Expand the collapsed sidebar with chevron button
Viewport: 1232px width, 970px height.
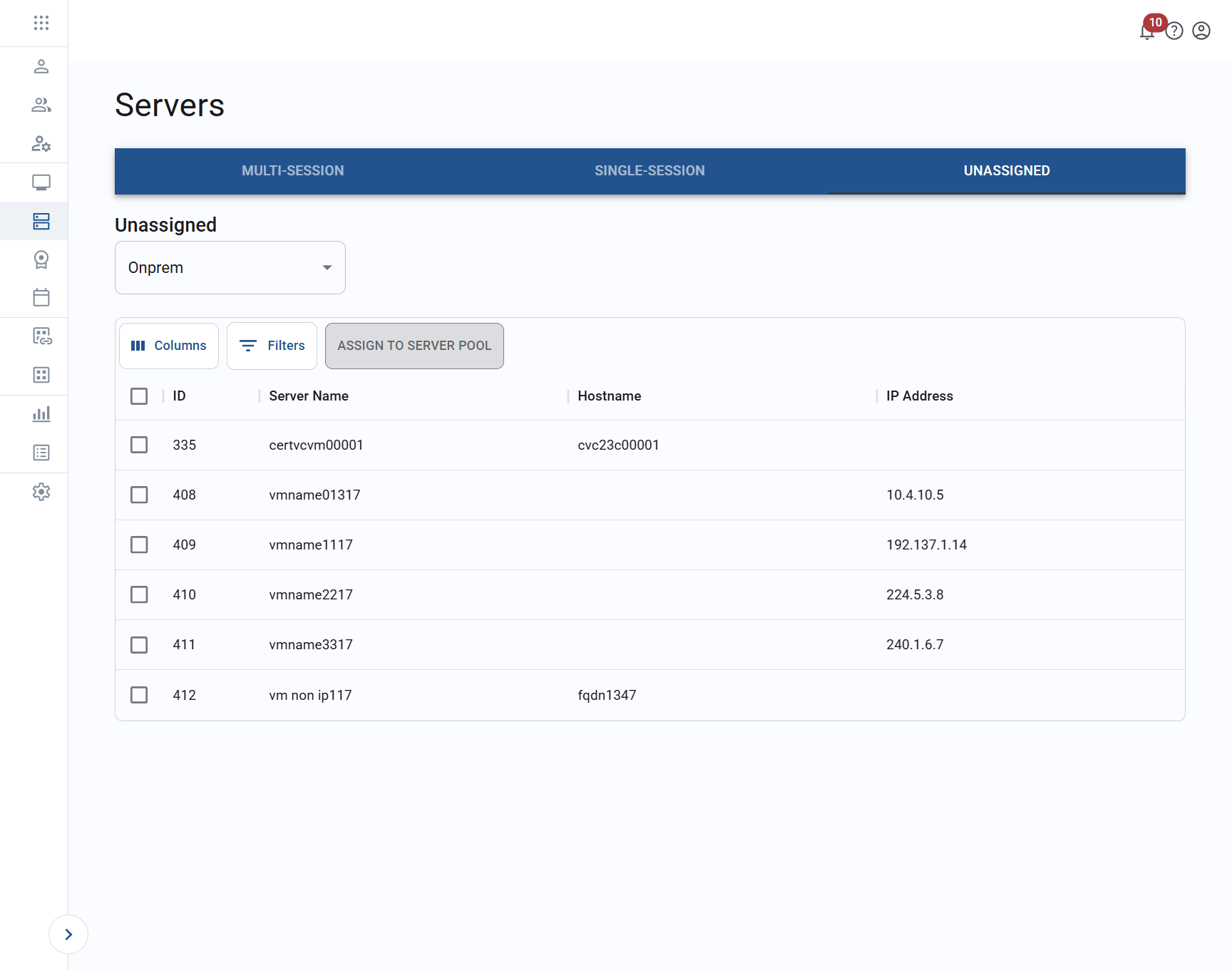point(68,934)
